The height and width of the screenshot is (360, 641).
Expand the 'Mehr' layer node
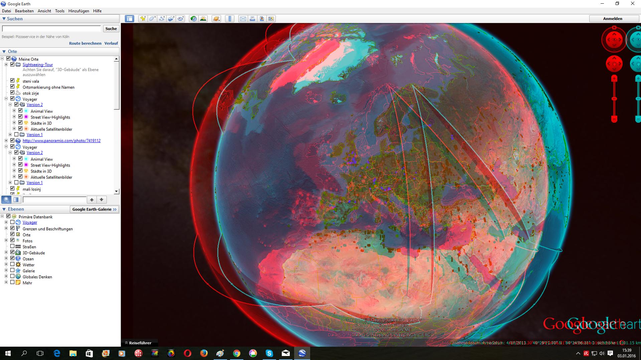pos(6,283)
